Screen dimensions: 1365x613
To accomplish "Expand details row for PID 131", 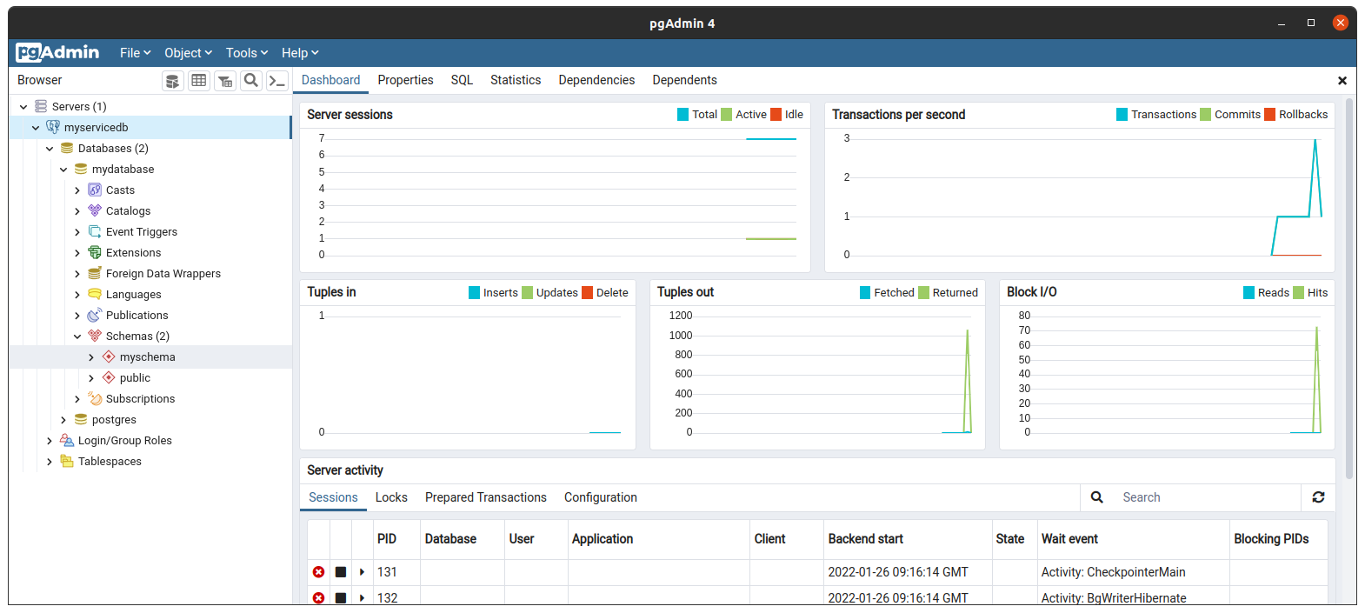I will (363, 572).
